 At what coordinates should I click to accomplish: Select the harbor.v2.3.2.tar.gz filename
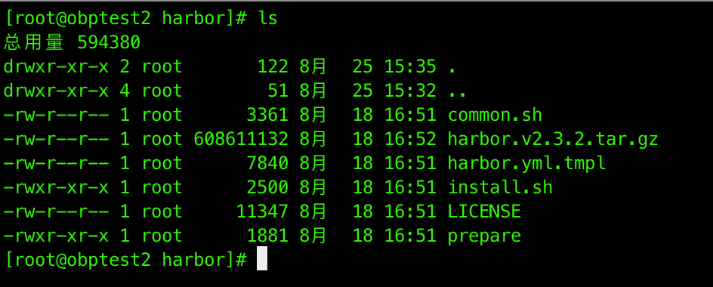click(553, 139)
